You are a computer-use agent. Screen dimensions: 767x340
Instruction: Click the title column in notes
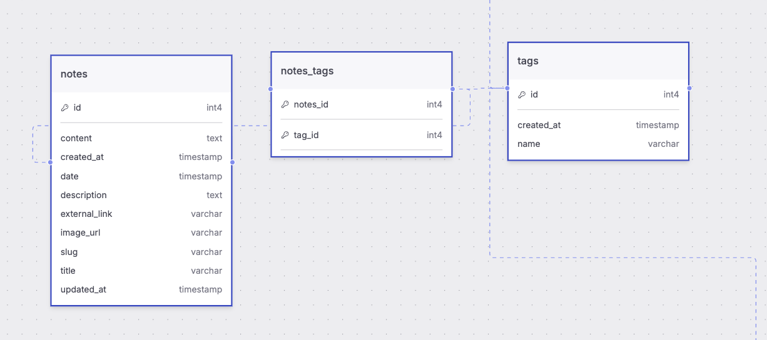[x=141, y=271]
